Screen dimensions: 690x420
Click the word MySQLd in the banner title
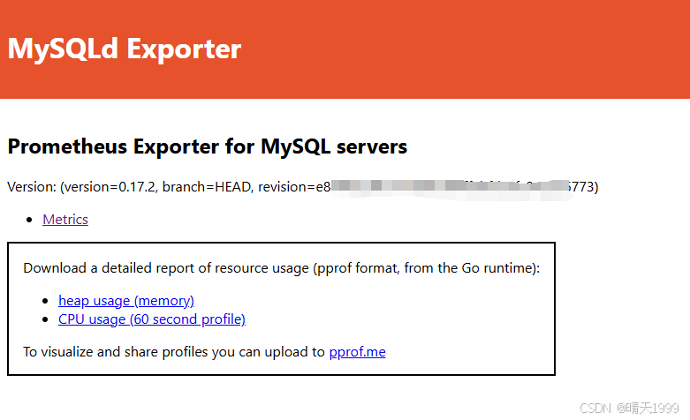tap(63, 49)
